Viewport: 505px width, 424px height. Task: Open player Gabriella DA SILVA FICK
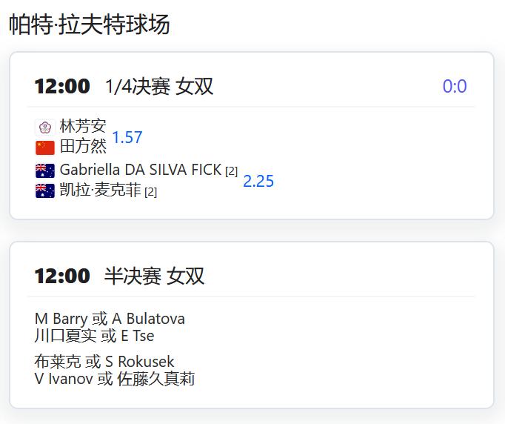point(141,170)
